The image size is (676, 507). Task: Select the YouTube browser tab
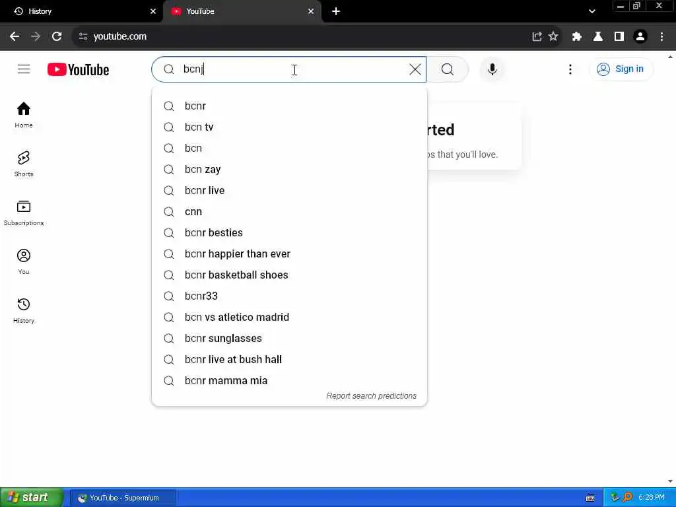coord(242,12)
